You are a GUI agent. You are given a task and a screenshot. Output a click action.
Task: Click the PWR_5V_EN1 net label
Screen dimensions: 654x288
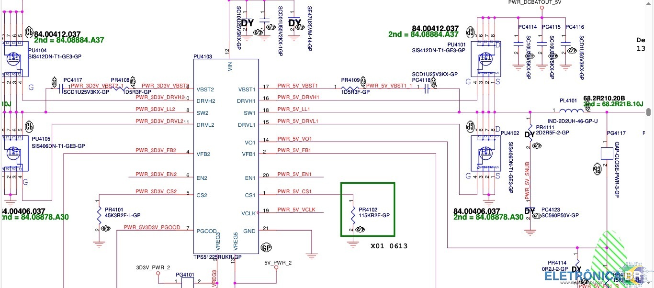[294, 175]
